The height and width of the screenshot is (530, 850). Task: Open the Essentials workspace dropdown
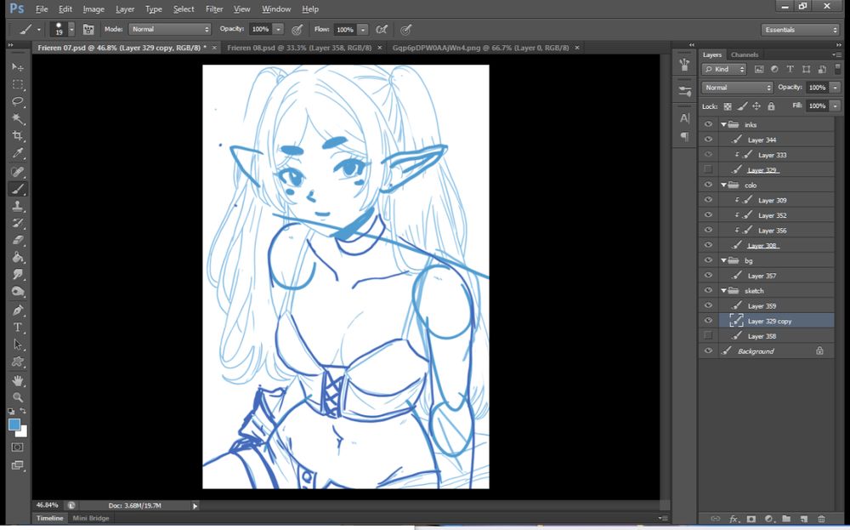pos(800,30)
